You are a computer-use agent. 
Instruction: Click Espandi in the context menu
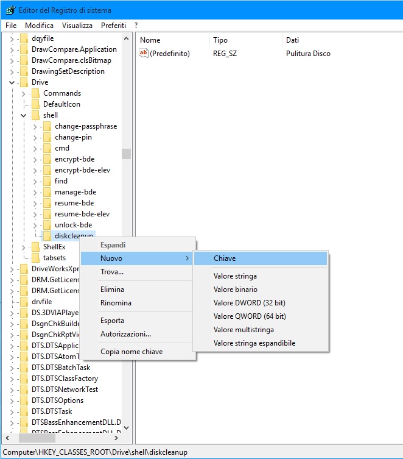click(136, 245)
